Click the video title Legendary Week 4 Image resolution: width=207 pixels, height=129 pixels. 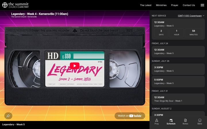(x=40, y=14)
